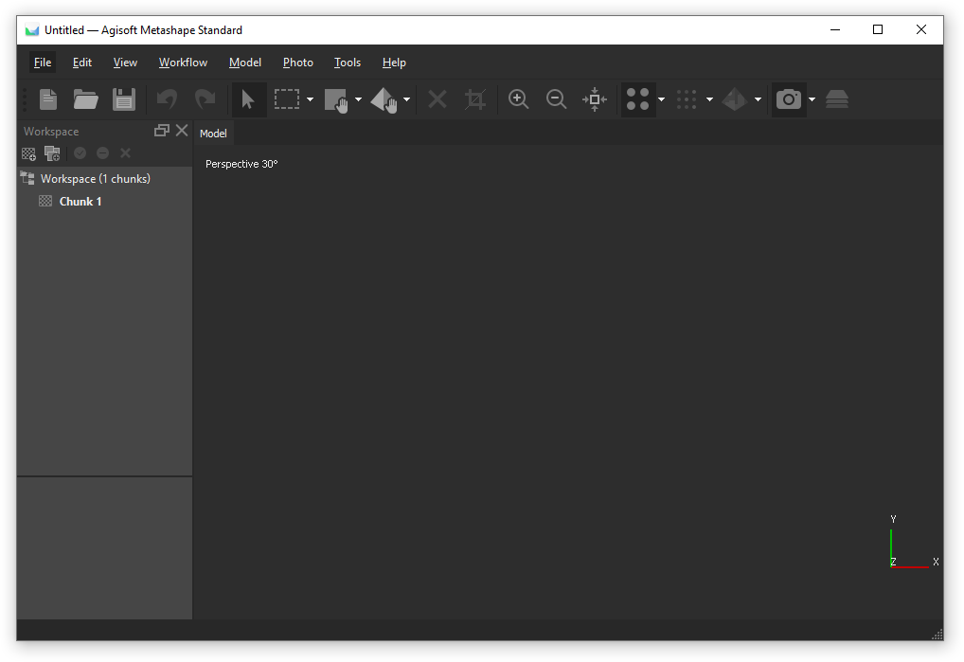This screenshot has height=662, width=964.
Task: Reset the view with the center icon
Action: click(x=595, y=98)
